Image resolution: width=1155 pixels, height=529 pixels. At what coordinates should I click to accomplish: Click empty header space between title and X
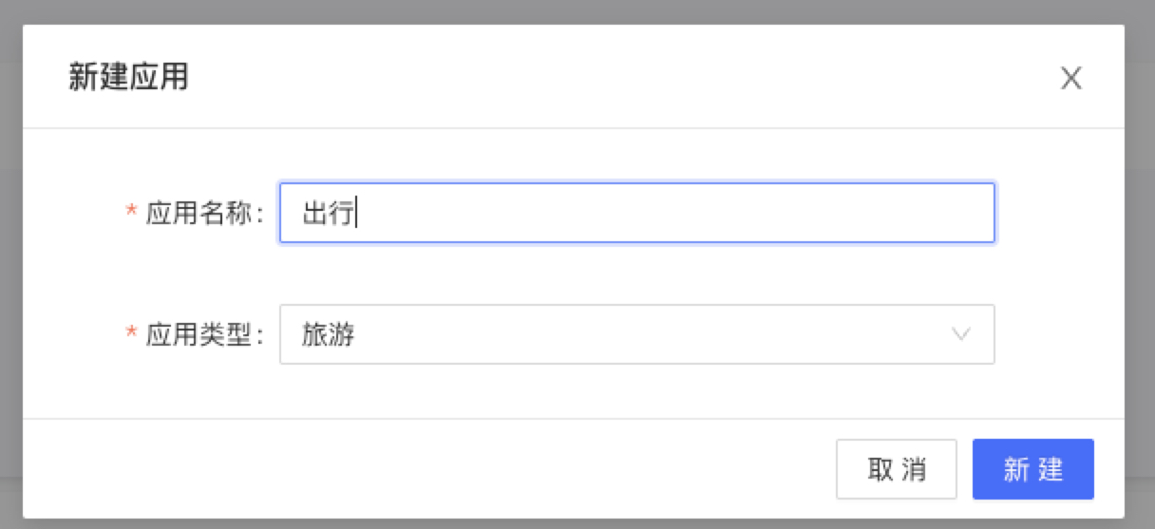click(617, 78)
